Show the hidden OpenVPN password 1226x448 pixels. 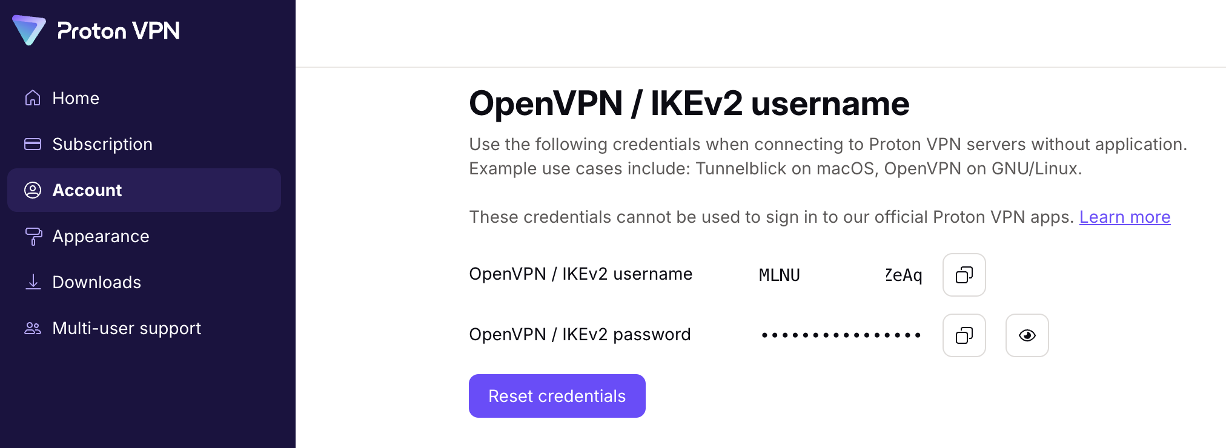[x=1027, y=335]
